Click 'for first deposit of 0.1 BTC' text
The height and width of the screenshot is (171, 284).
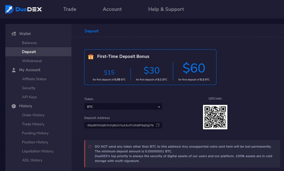pos(152,80)
